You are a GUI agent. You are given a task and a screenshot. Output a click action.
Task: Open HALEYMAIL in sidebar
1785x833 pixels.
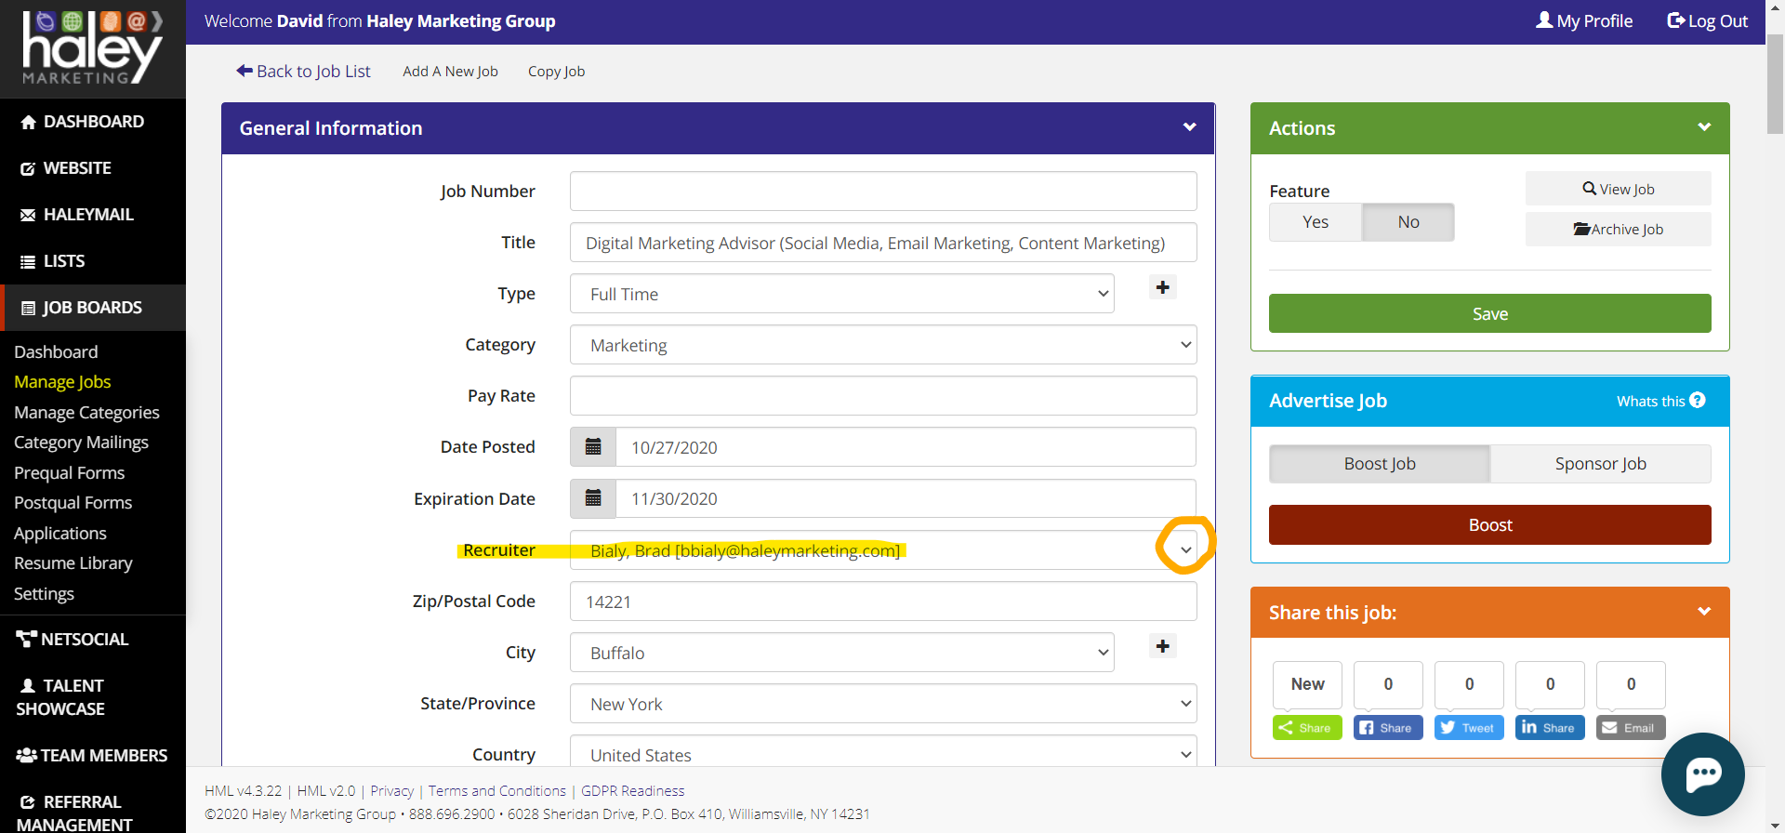pos(93,215)
